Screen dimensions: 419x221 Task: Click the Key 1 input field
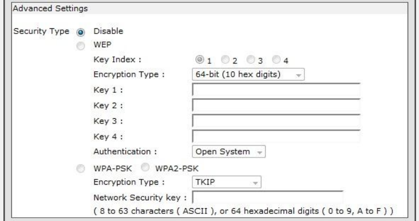[276, 90]
